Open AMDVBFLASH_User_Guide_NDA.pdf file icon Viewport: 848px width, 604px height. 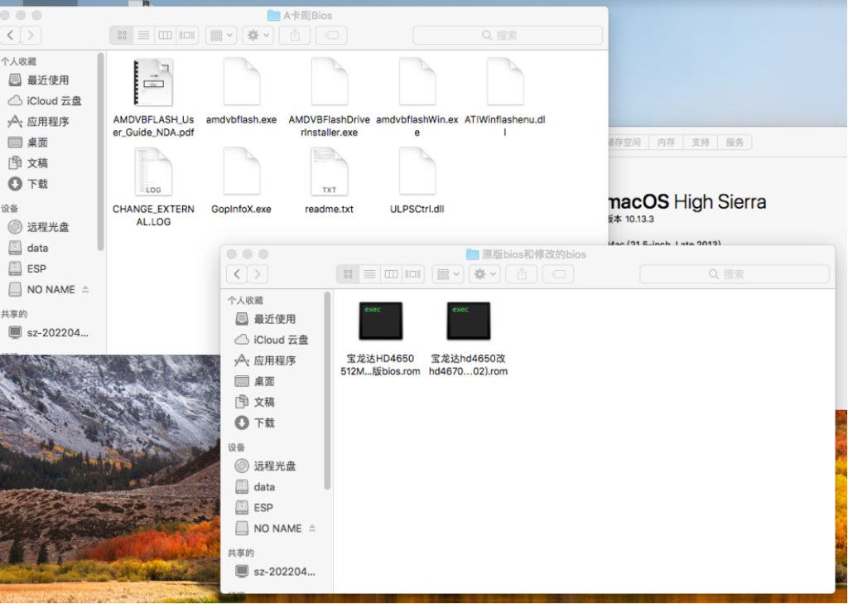[153, 83]
